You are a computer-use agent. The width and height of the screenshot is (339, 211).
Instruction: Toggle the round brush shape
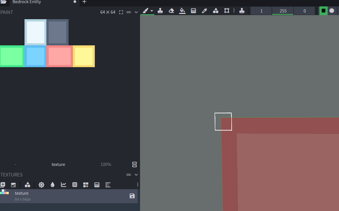pyautogui.click(x=331, y=11)
